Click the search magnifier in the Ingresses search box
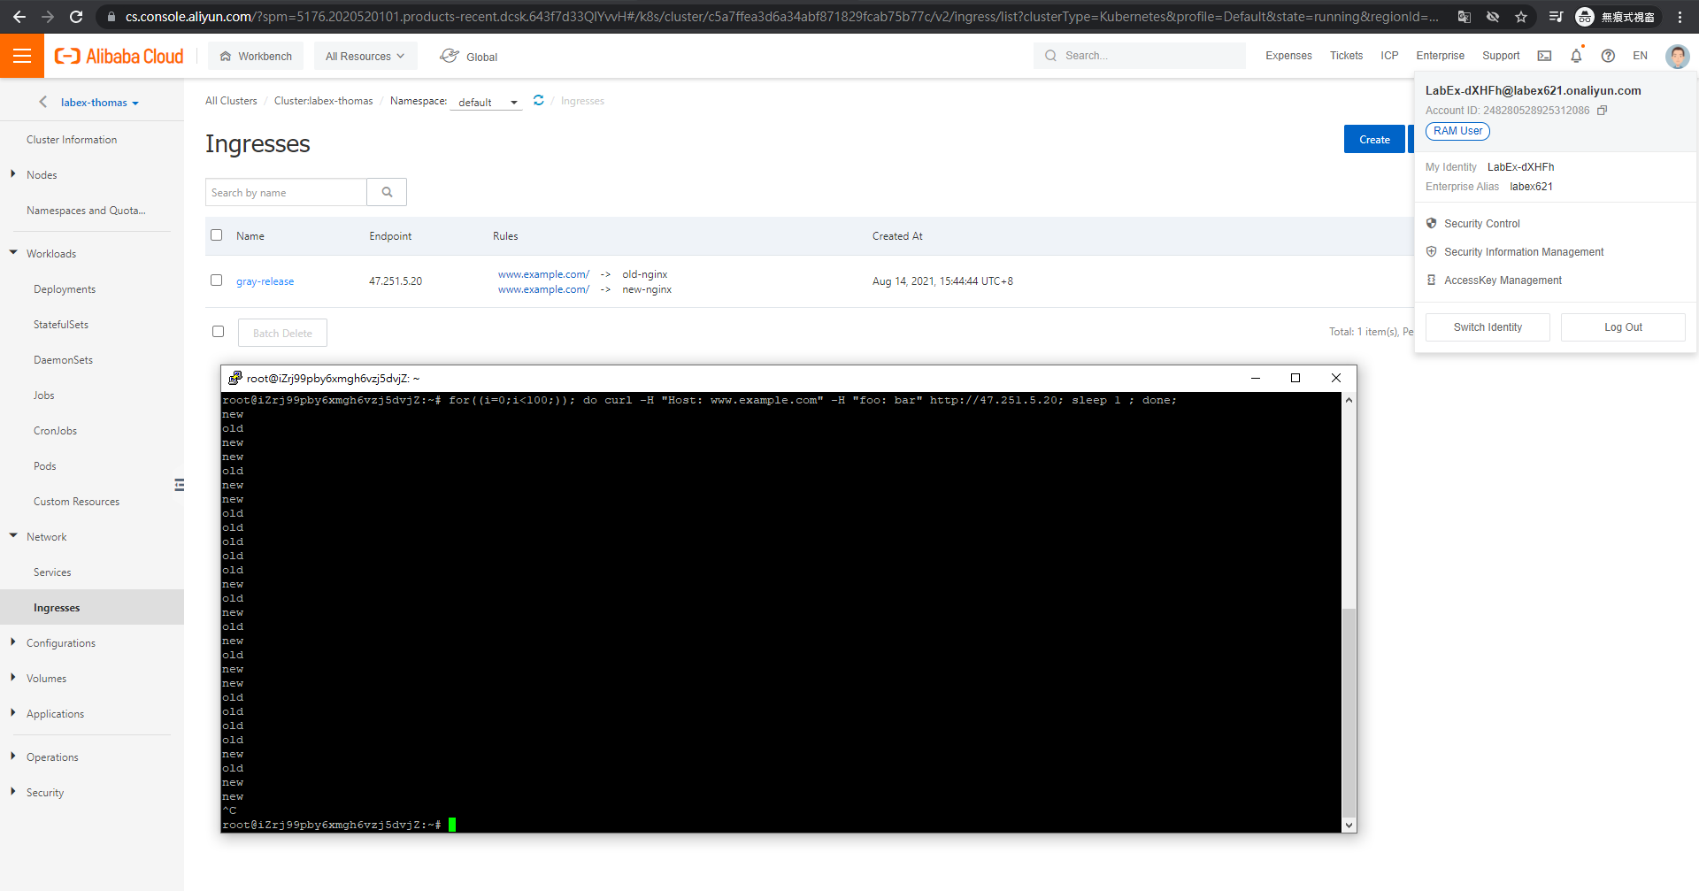This screenshot has height=891, width=1699. (x=387, y=192)
